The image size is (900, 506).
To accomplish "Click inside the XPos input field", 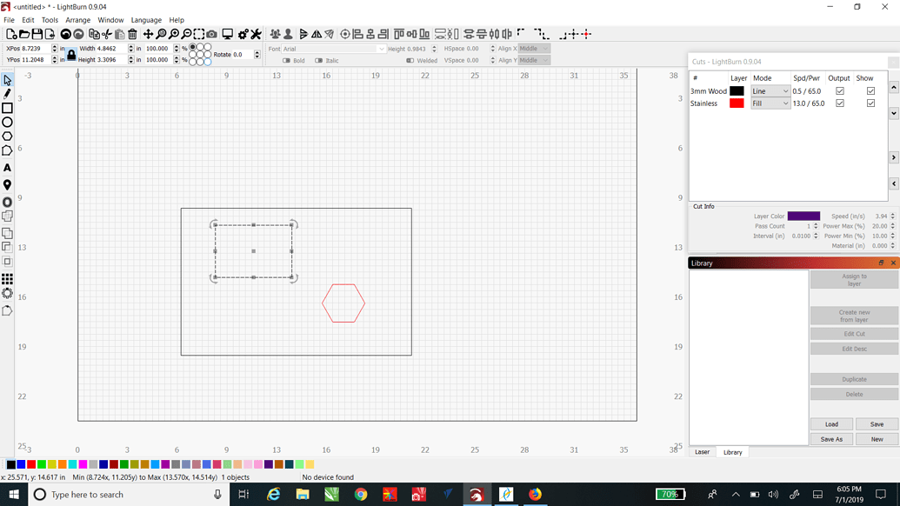I will [33, 48].
